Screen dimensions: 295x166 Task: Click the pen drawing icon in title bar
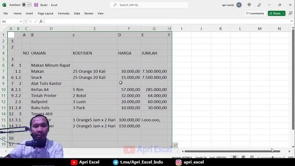[x=259, y=5]
